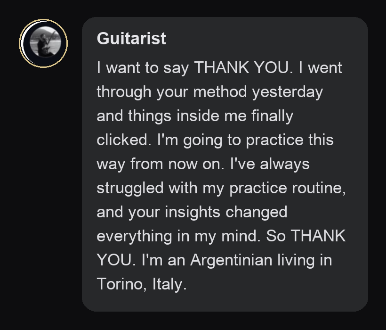Screen dimensions: 386x330
Task: Click the phrase "I want to say"
Action: tap(143, 68)
